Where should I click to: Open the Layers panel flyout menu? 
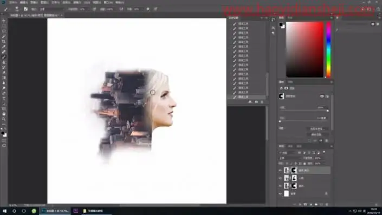331,146
